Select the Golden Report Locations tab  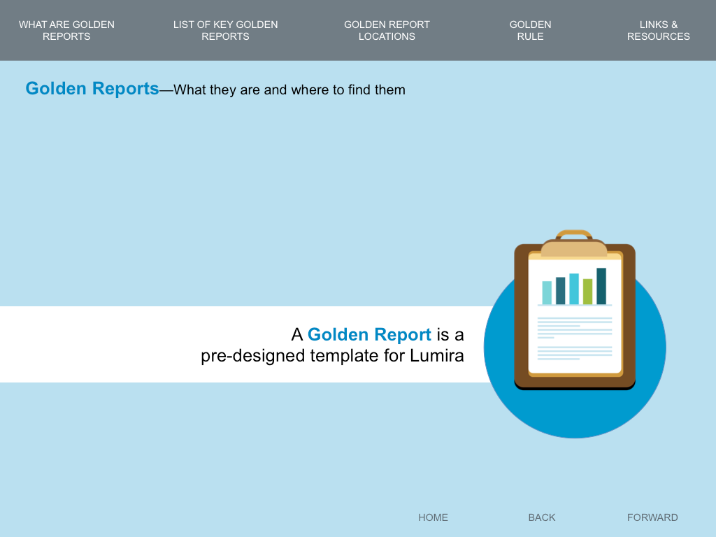pyautogui.click(x=387, y=31)
